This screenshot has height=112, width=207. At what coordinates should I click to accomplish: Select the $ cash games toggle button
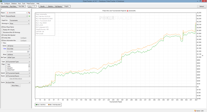click(30, 6)
